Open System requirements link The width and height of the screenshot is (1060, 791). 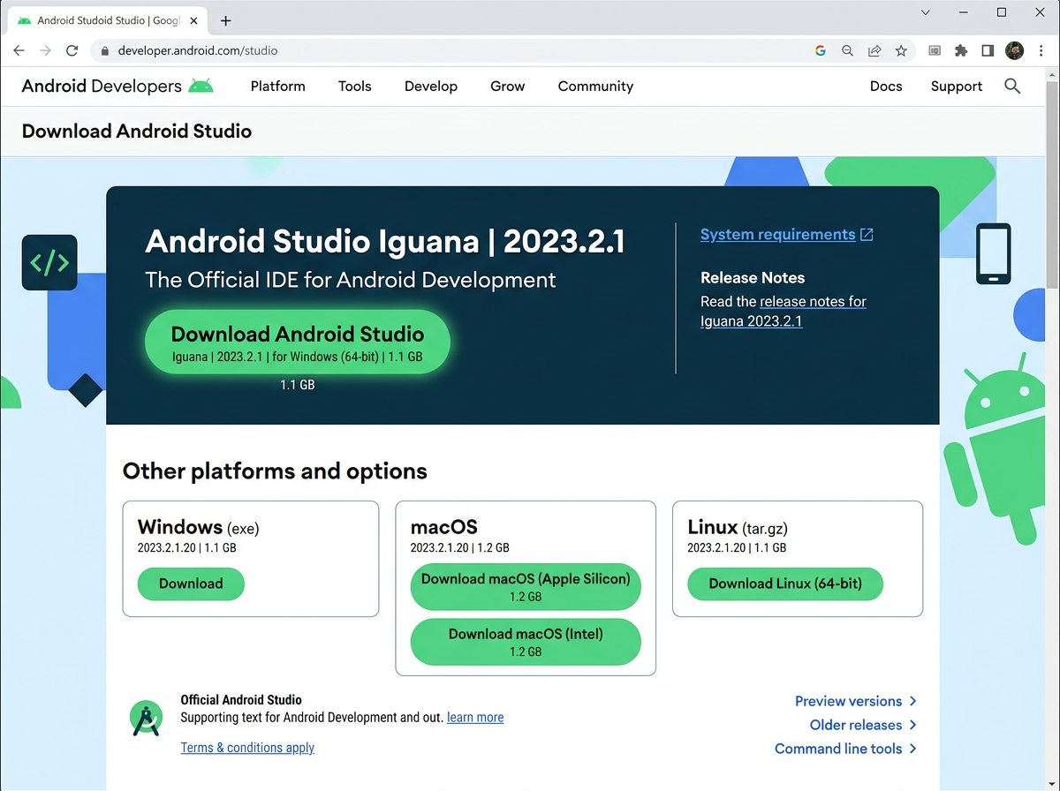click(x=777, y=235)
